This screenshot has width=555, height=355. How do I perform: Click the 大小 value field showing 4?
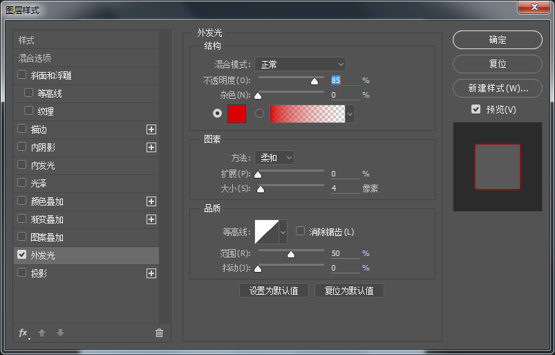(345, 188)
